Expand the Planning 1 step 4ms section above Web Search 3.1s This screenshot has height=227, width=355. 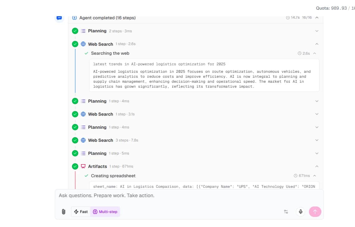317,101
